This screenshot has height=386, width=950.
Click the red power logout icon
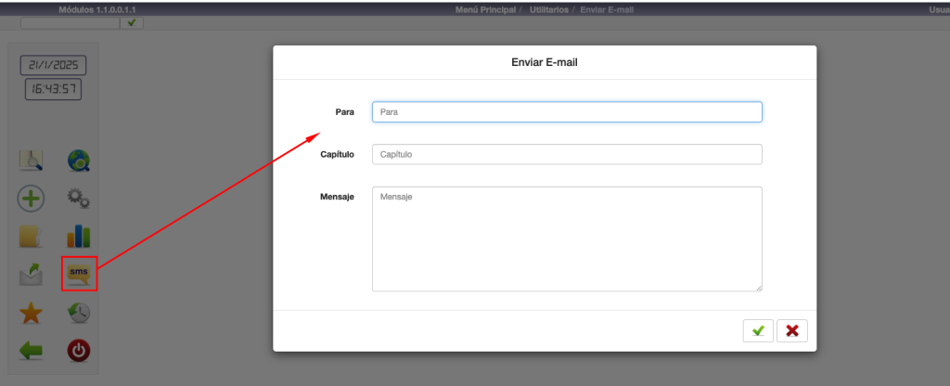79,352
